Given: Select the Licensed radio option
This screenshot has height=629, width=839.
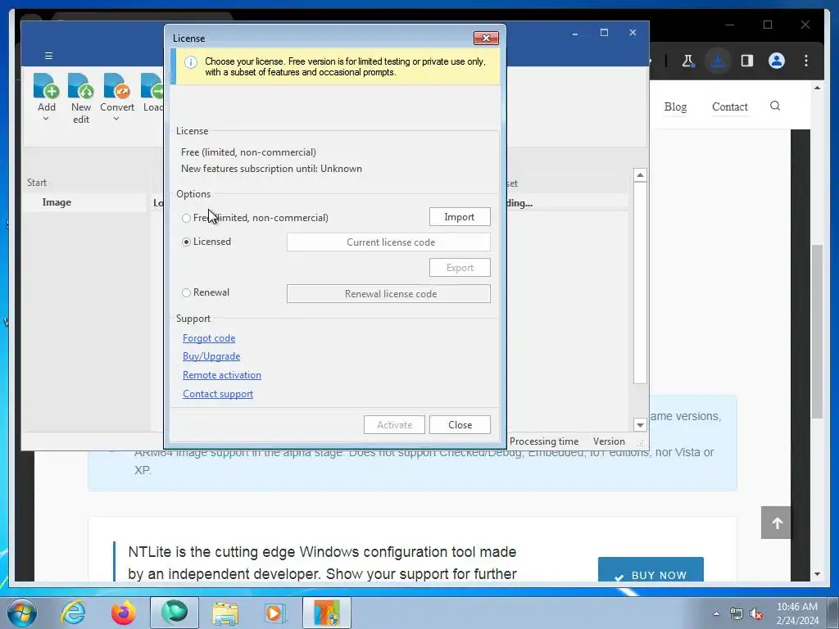Looking at the screenshot, I should 186,242.
